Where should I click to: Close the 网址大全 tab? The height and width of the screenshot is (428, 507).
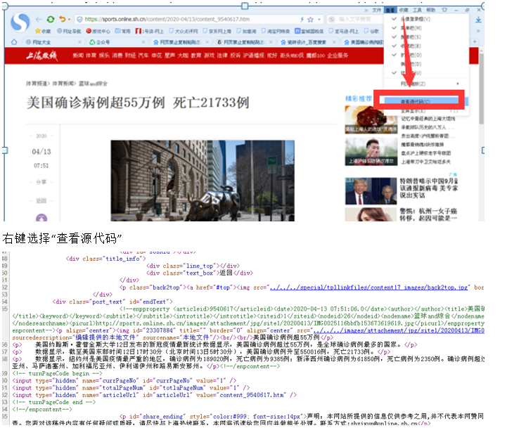point(79,42)
